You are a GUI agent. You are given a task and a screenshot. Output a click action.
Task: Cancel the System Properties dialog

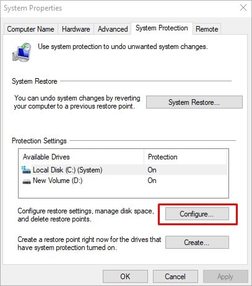pos(175,276)
